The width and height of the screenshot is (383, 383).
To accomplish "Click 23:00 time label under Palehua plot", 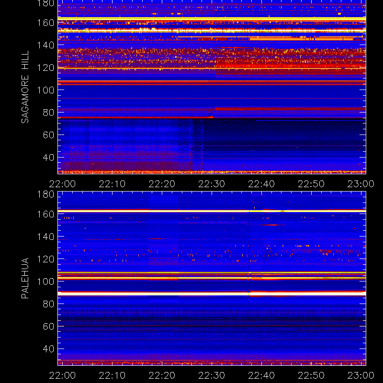I will coord(361,375).
